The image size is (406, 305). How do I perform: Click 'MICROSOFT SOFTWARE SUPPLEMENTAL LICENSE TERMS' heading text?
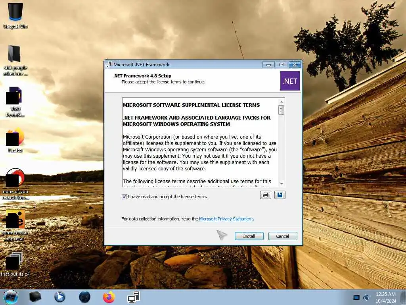pyautogui.click(x=191, y=105)
